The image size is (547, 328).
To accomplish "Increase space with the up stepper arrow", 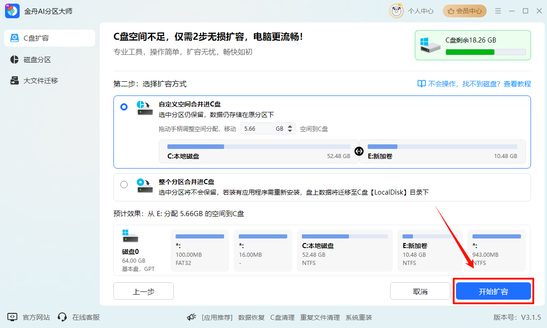I will (289, 126).
